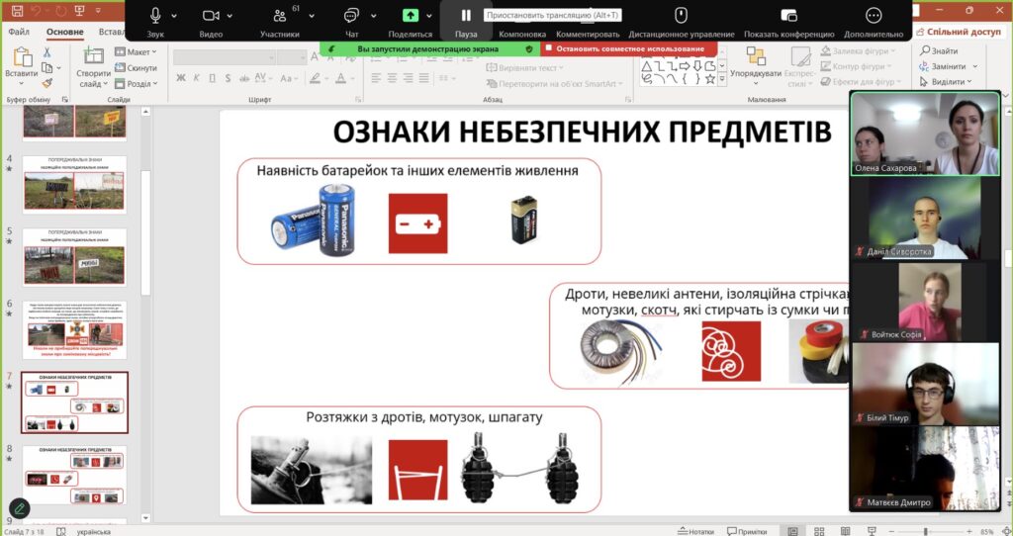
Task: Select slide 8 thumbnail in panel
Action: click(74, 475)
